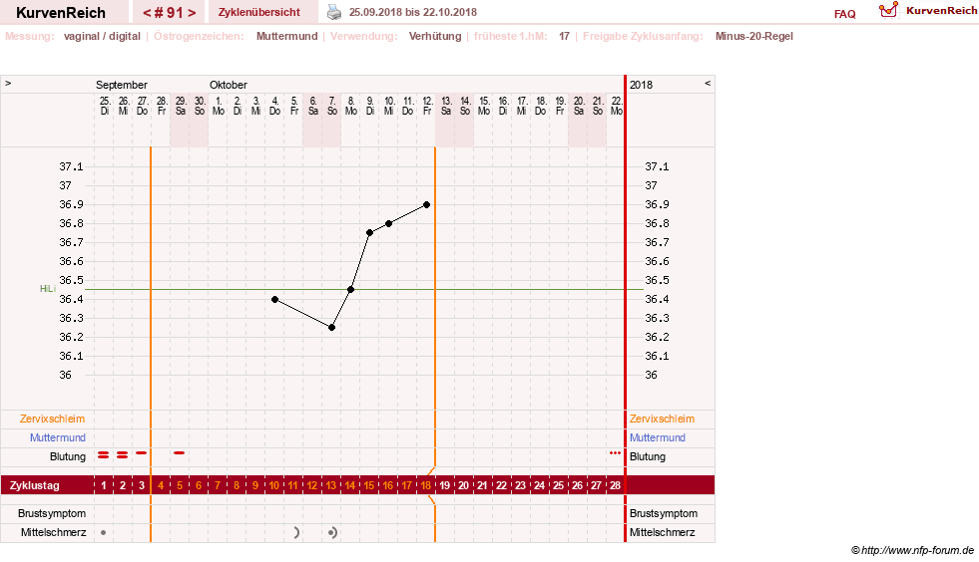
Task: Click the Zyklustag row label
Action: tap(34, 485)
